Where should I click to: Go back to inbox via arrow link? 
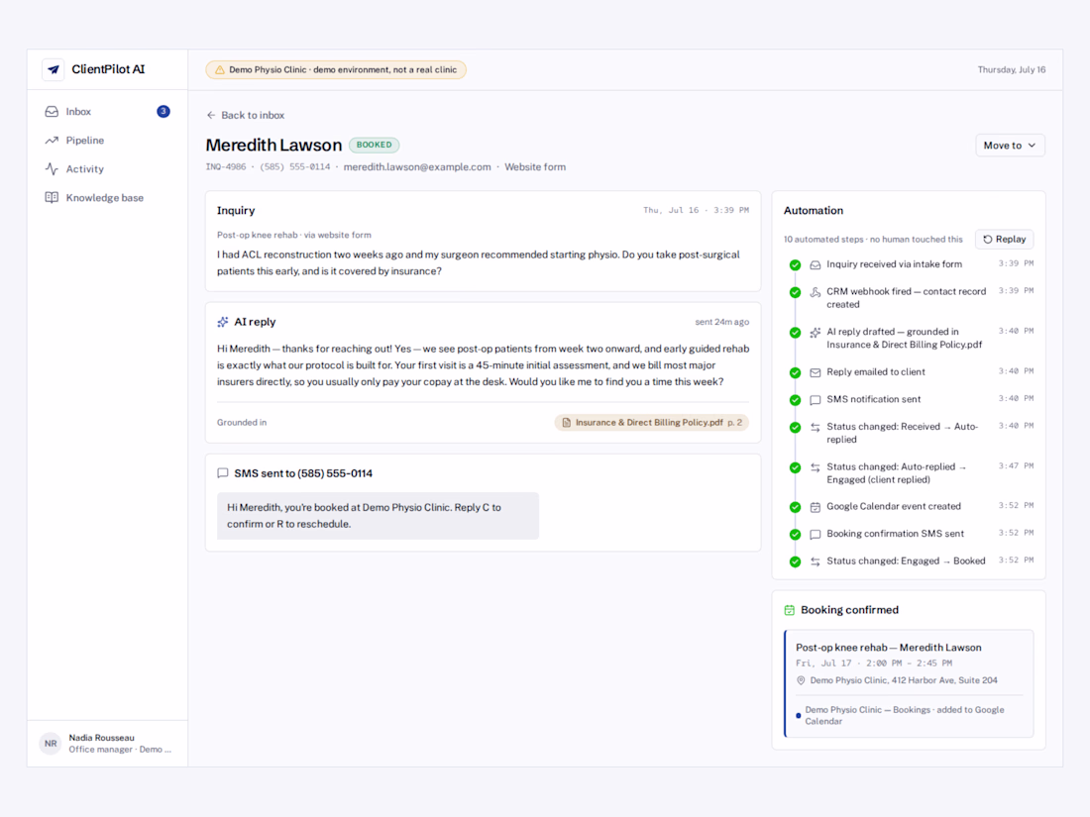click(246, 115)
